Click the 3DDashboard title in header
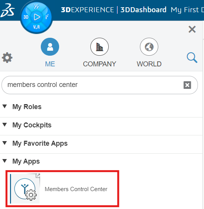The image size is (204, 209). point(143,10)
